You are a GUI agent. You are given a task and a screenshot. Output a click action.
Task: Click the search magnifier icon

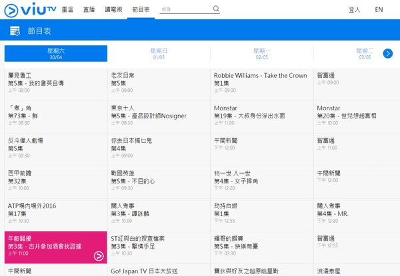pos(216,9)
